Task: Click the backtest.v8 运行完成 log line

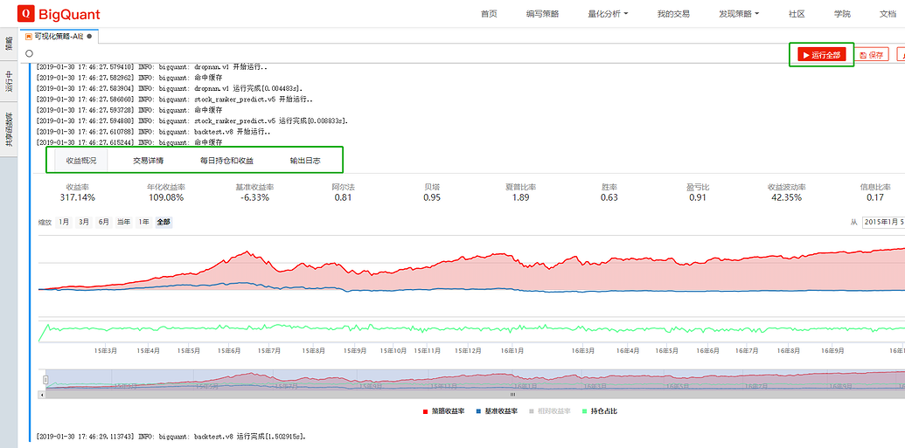Action: (171, 437)
